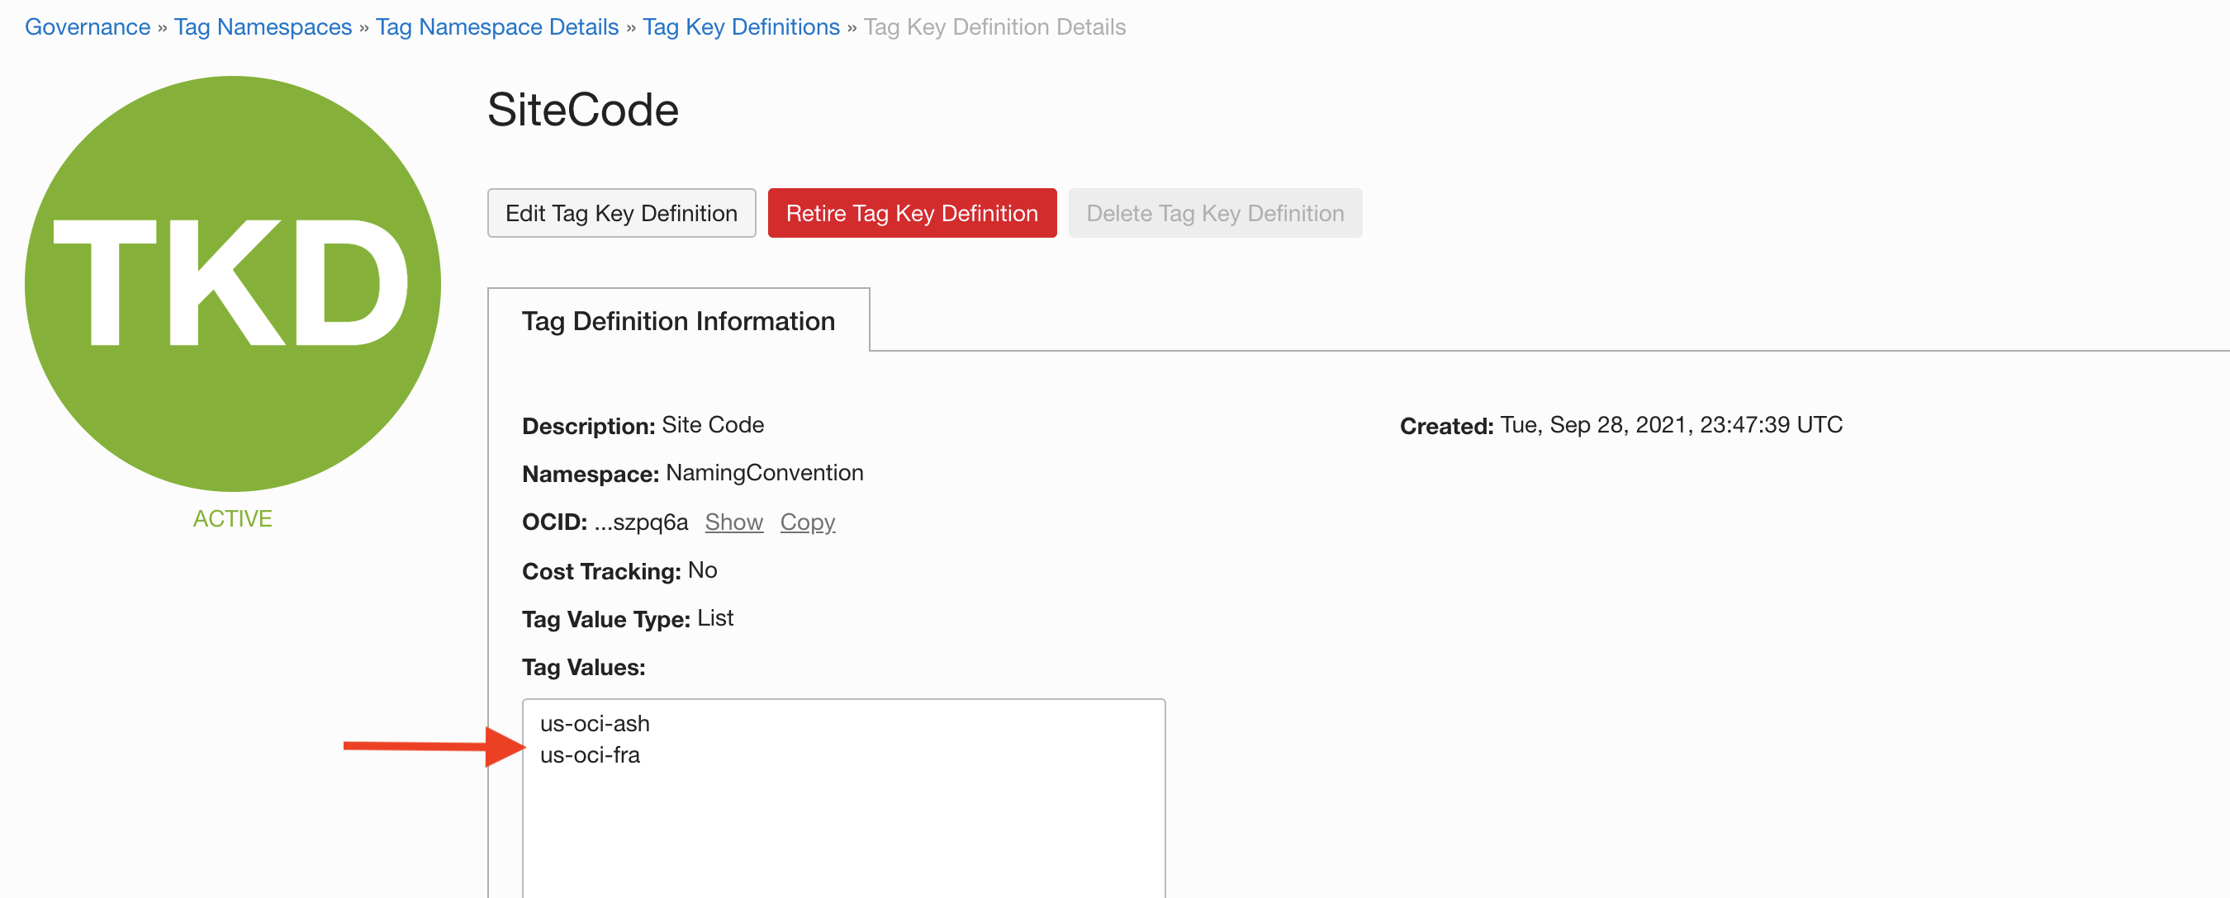Copy the OCID to clipboard
Viewport: 2230px width, 898px height.
point(807,522)
